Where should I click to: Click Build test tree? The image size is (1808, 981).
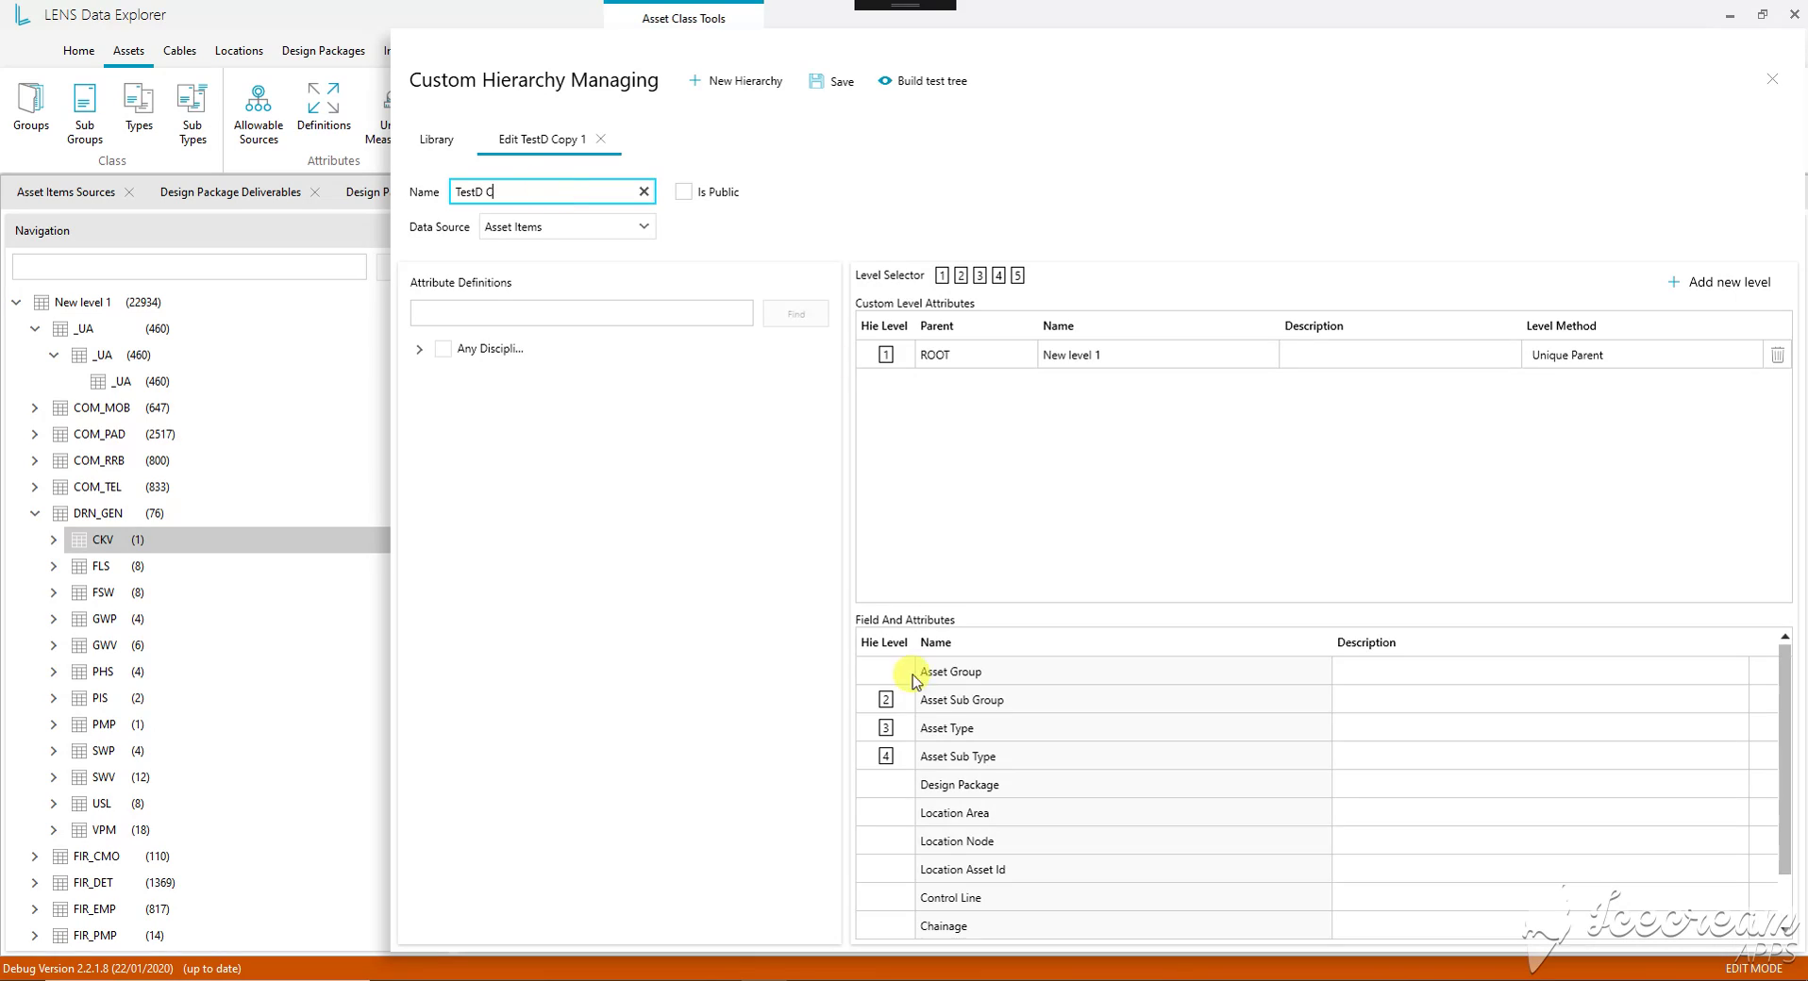click(x=922, y=81)
